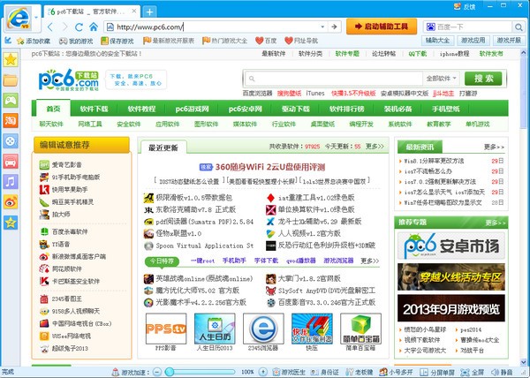Click the green 搜索 button
This screenshot has height=378, width=530.
[x=483, y=79]
